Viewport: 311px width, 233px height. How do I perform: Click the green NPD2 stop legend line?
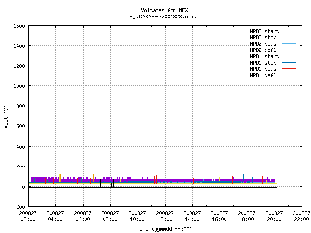(x=289, y=37)
